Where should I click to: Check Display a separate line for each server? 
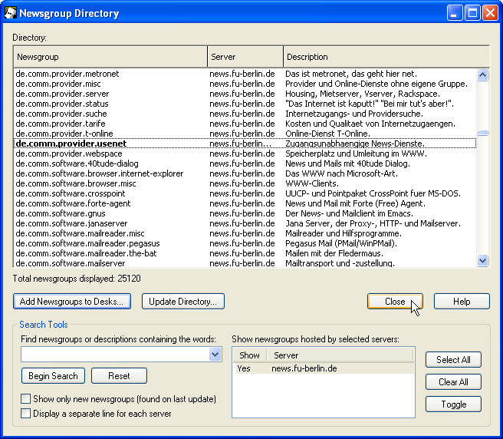click(26, 414)
